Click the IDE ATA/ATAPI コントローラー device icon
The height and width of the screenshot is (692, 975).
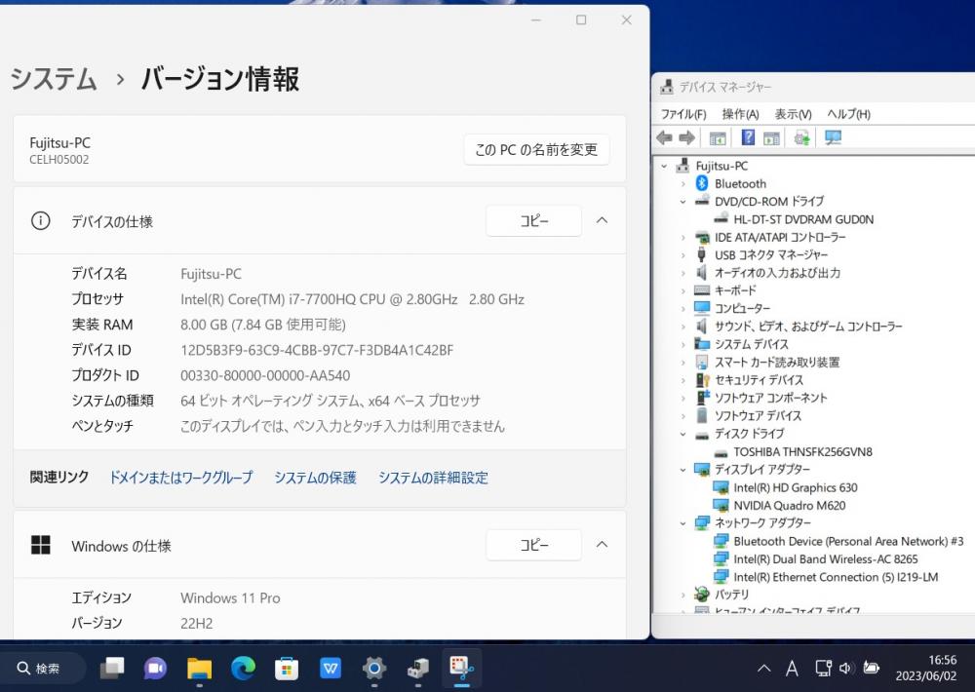point(702,237)
